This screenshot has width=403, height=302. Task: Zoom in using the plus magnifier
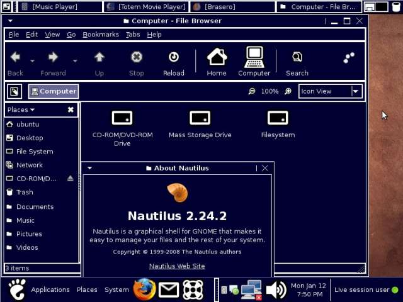[288, 91]
